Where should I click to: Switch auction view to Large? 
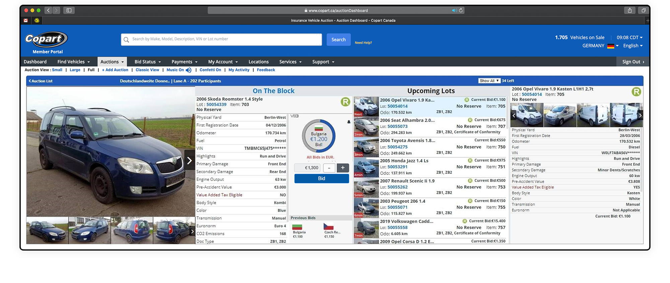pyautogui.click(x=75, y=70)
